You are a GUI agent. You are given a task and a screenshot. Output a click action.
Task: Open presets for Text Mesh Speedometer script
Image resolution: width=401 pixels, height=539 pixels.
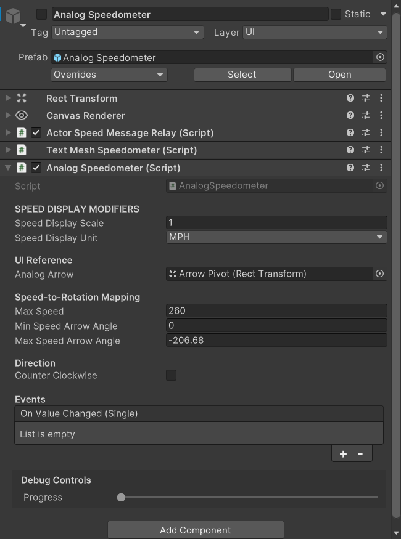pyautogui.click(x=366, y=150)
